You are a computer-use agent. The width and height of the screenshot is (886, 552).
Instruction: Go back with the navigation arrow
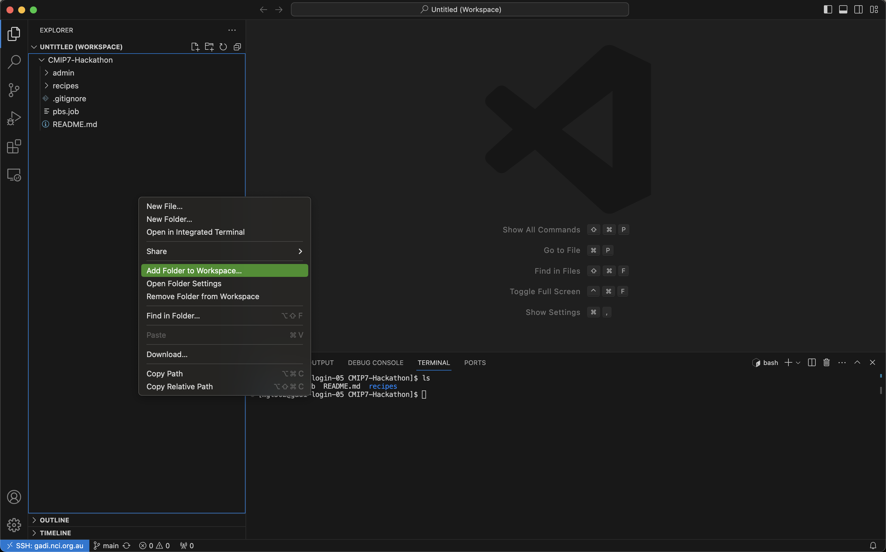[263, 9]
